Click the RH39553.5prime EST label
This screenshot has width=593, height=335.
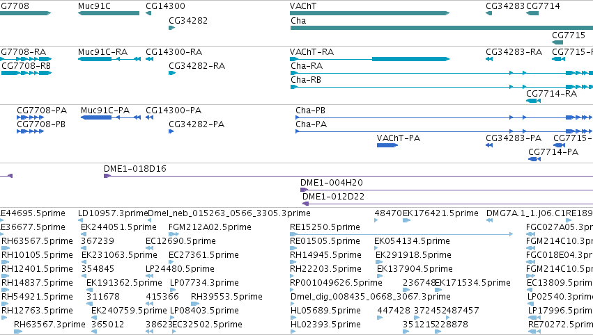[226, 297]
